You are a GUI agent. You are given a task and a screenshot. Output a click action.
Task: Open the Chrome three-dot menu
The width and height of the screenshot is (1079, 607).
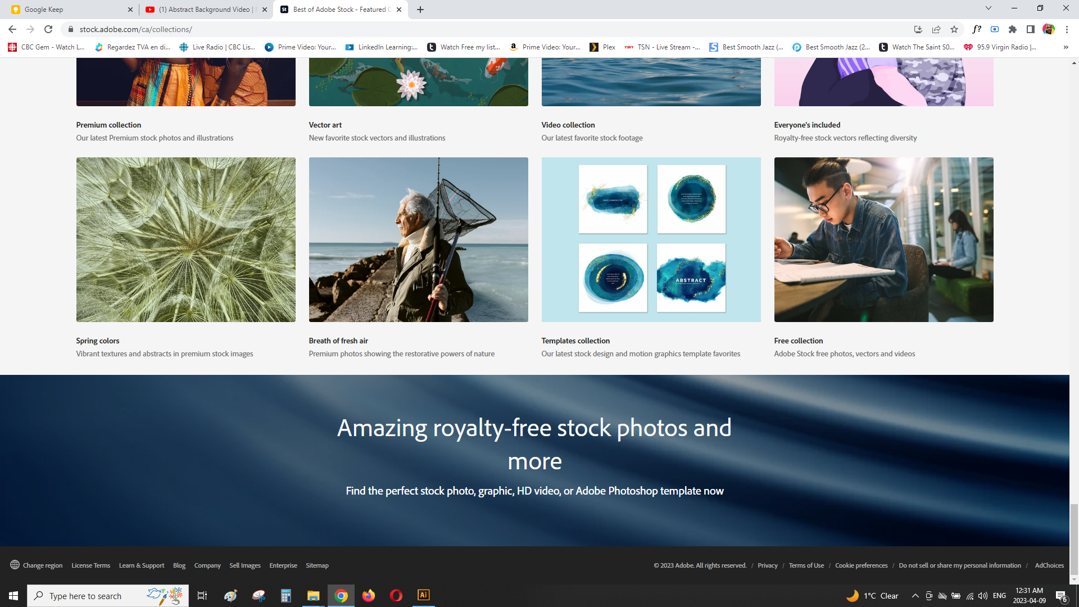click(x=1067, y=29)
